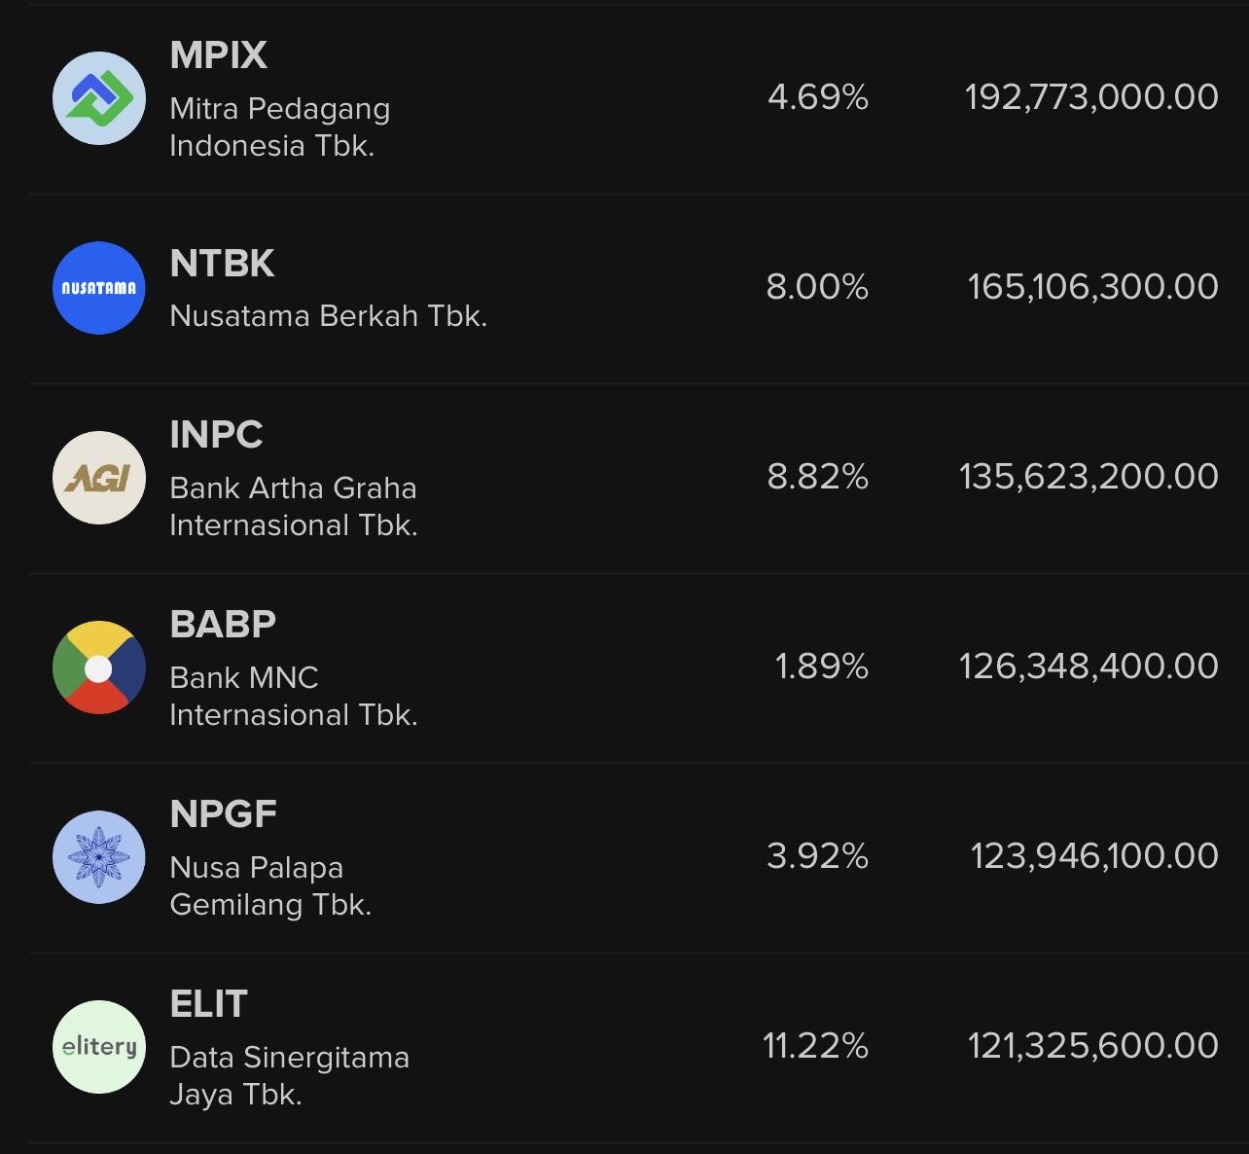This screenshot has height=1154, width=1249.
Task: Select the NTBK ticker label
Action: [x=223, y=264]
